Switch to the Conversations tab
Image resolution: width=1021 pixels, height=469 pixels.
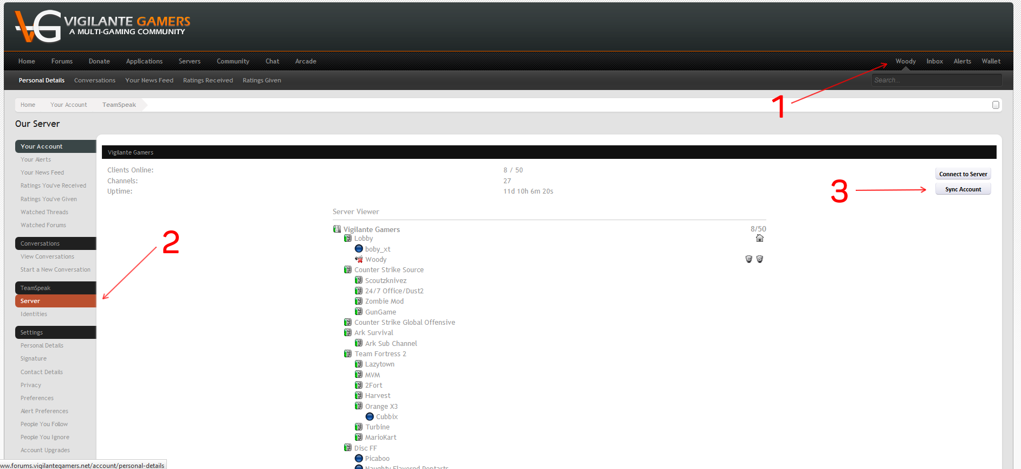pos(95,80)
